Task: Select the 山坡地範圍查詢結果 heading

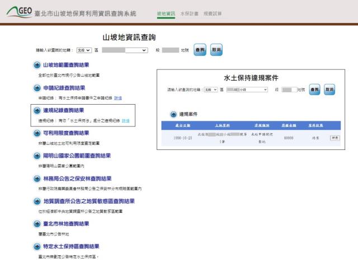Action: coord(66,65)
